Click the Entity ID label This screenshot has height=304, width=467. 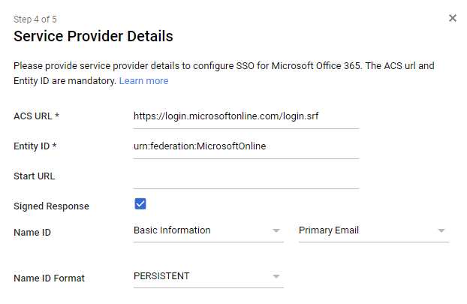coord(35,146)
